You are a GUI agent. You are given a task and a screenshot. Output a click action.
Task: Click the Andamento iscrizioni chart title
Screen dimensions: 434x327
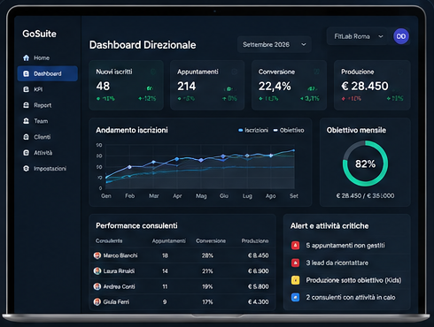click(132, 130)
